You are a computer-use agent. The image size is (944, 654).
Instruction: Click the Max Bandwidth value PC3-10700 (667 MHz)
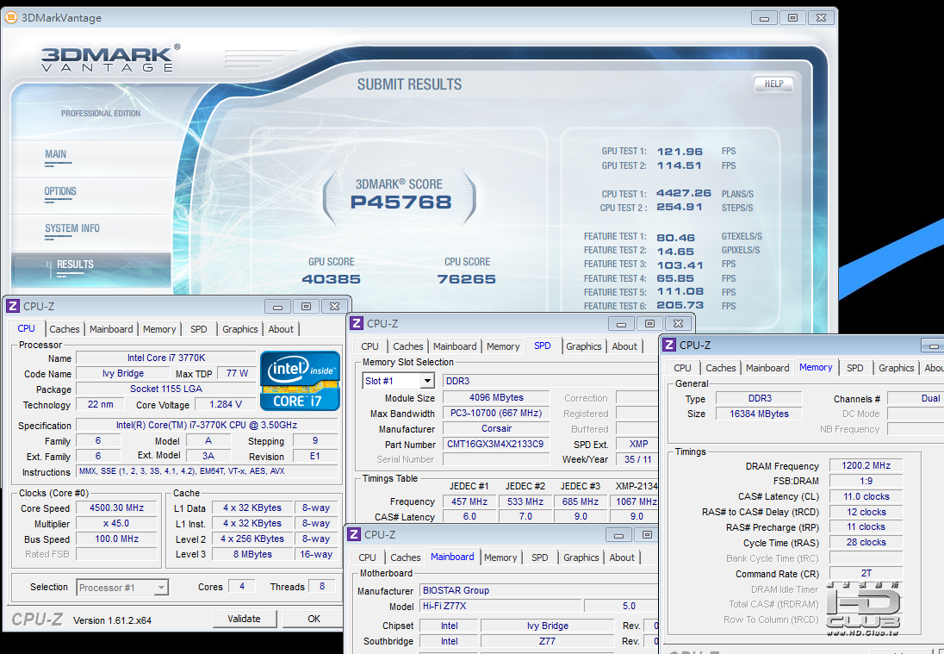click(496, 413)
